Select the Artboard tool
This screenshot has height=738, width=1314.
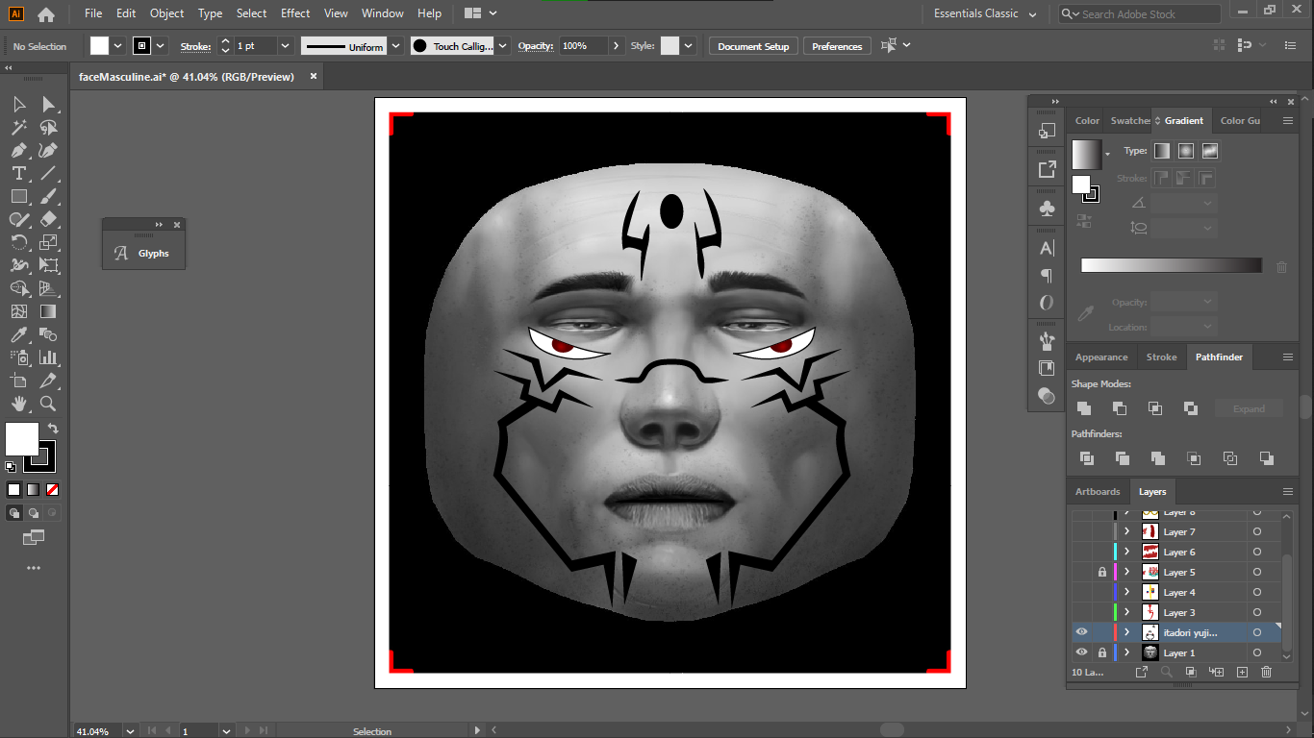pos(19,381)
